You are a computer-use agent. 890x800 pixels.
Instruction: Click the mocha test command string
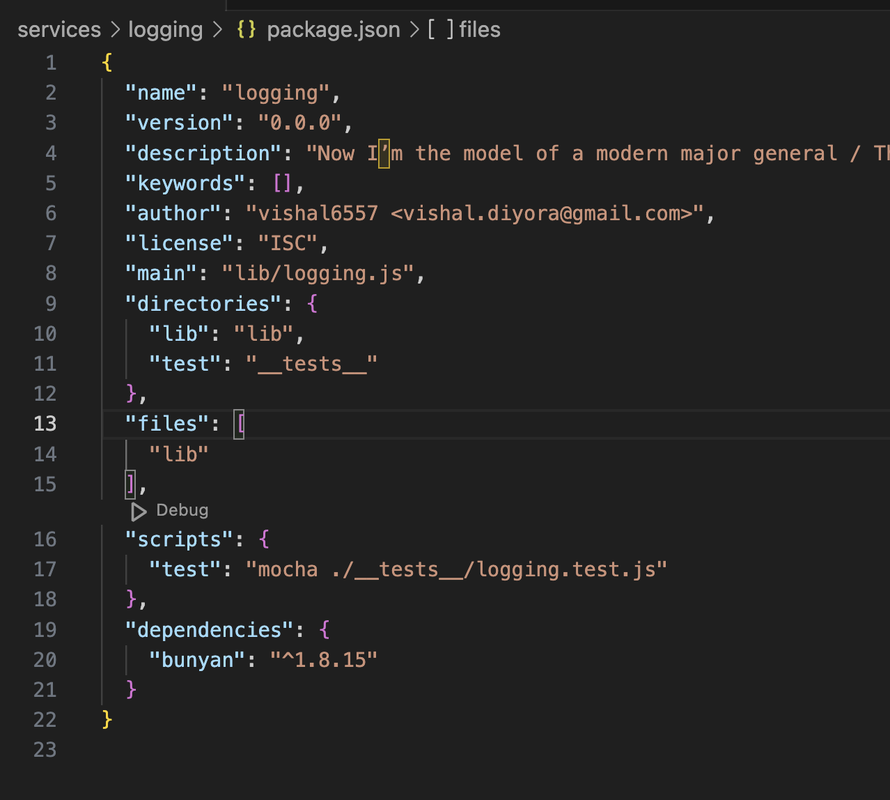click(456, 569)
